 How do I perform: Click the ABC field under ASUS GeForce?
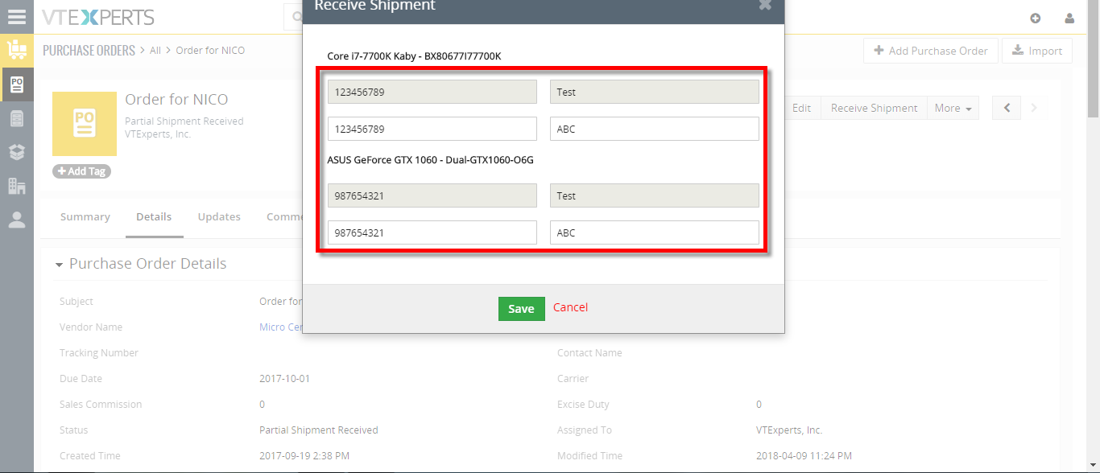(x=654, y=232)
